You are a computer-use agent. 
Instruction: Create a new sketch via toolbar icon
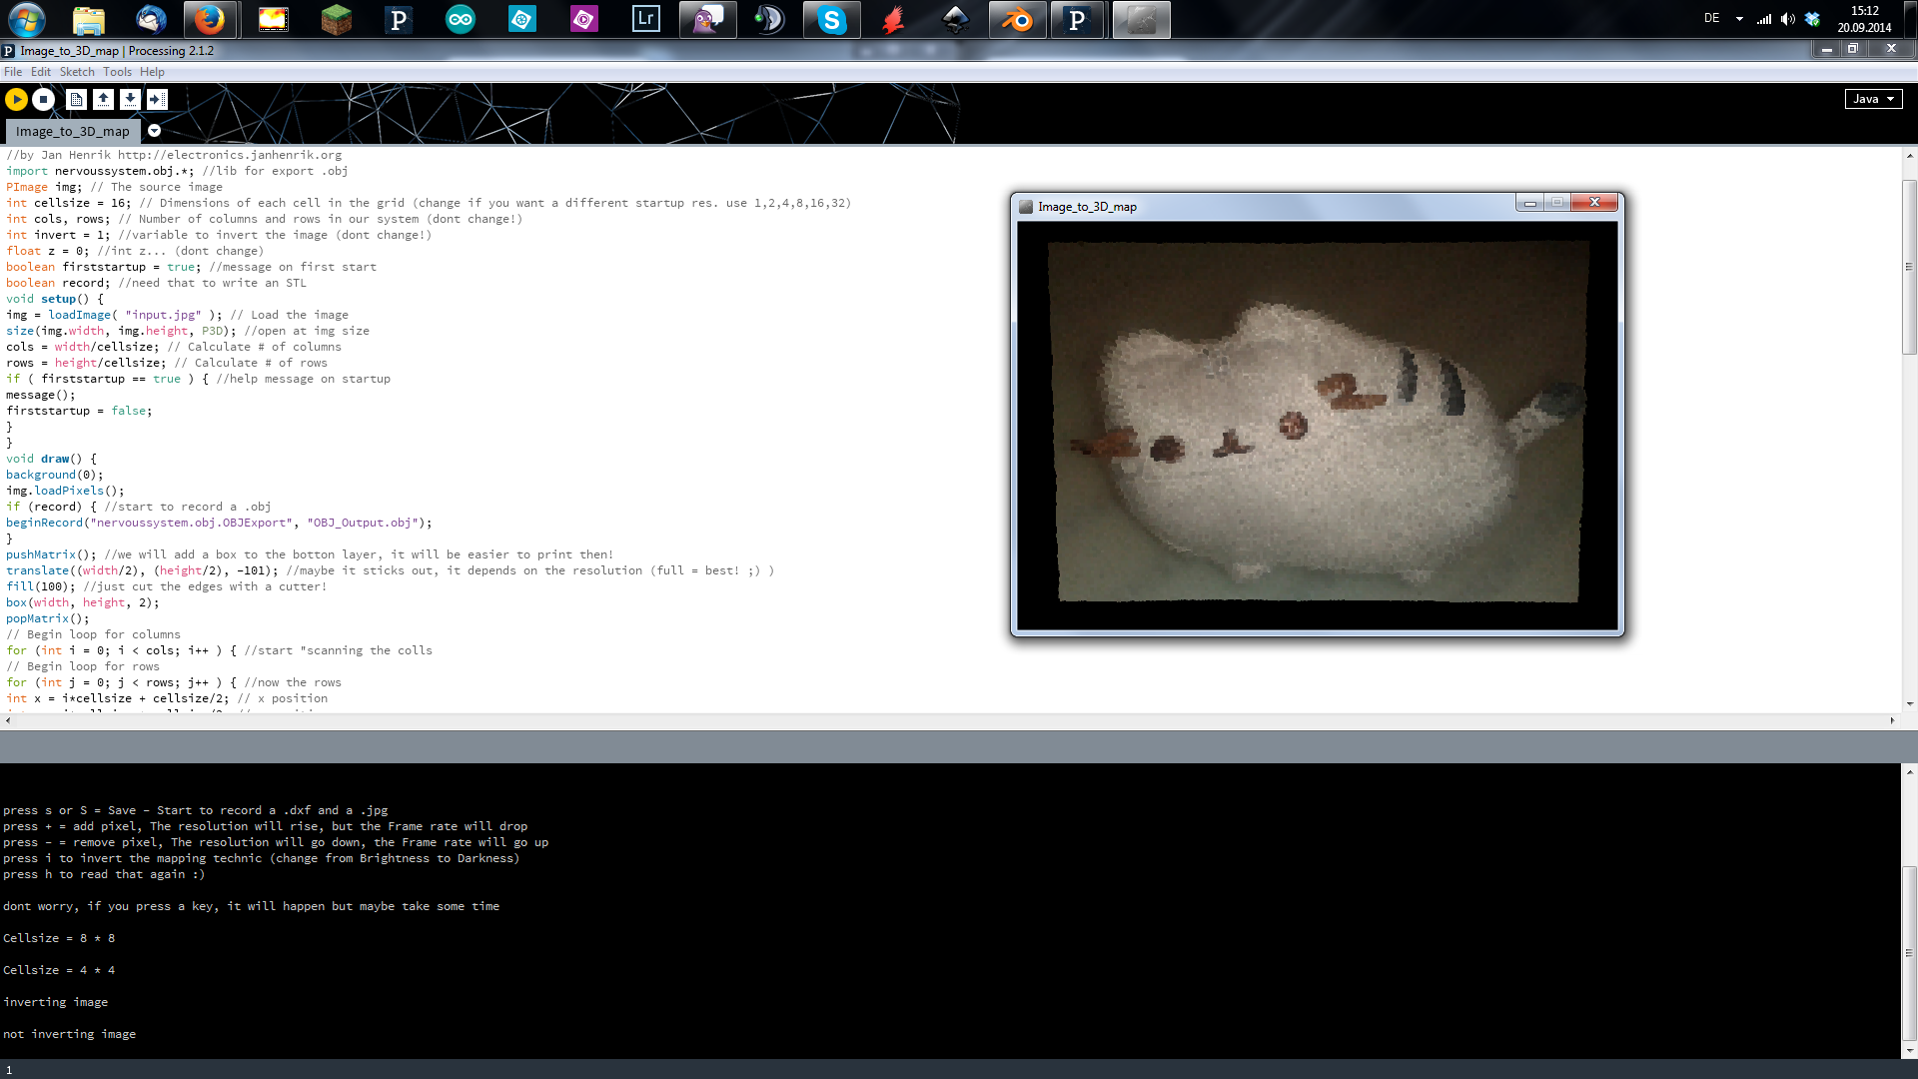tap(76, 99)
